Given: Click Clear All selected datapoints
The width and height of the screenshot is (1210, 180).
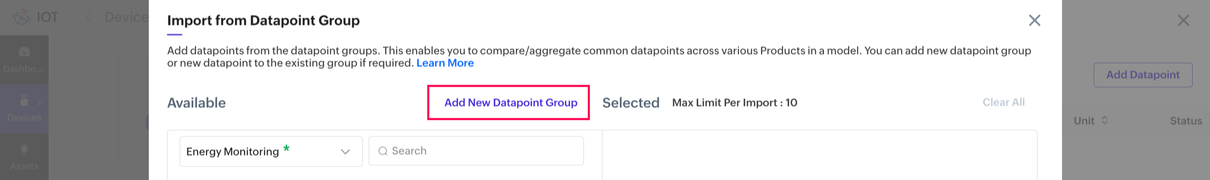Looking at the screenshot, I should (1003, 102).
